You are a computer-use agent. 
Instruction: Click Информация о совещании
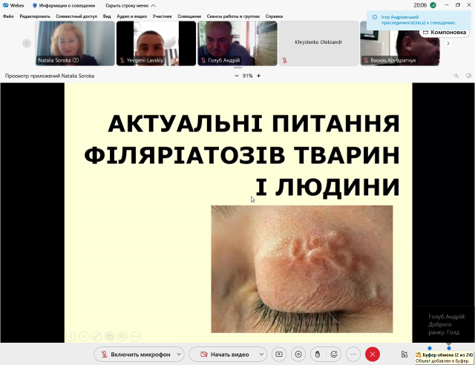[x=64, y=5]
